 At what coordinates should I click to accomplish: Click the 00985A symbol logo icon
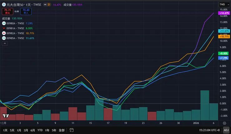click(x=4, y=38)
